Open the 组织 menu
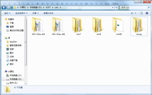152x95 pixels. (x=7, y=13)
